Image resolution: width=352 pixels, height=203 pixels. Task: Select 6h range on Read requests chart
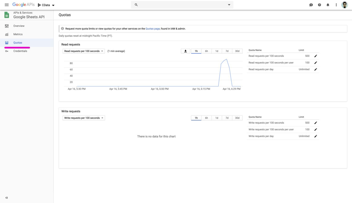click(x=206, y=51)
